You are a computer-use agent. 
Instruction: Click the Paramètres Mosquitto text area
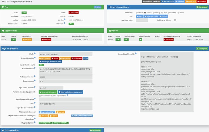167,82
